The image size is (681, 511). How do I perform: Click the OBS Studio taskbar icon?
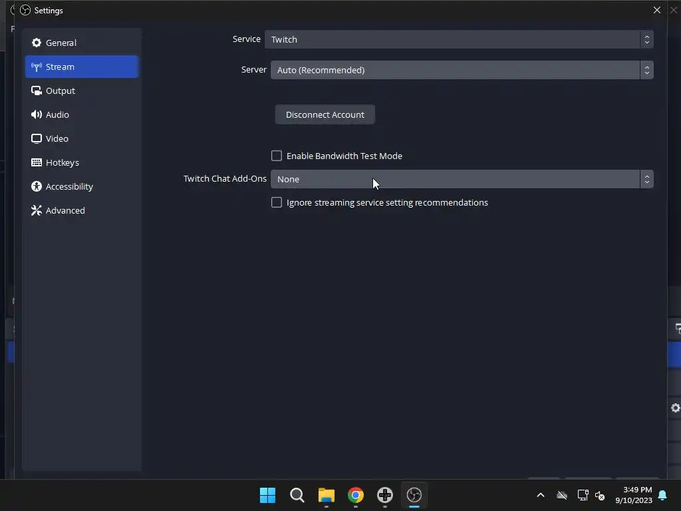414,495
